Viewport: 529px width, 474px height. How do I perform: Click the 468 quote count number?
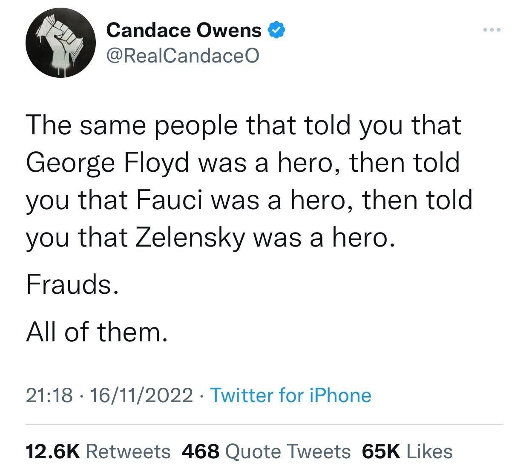[x=201, y=451]
